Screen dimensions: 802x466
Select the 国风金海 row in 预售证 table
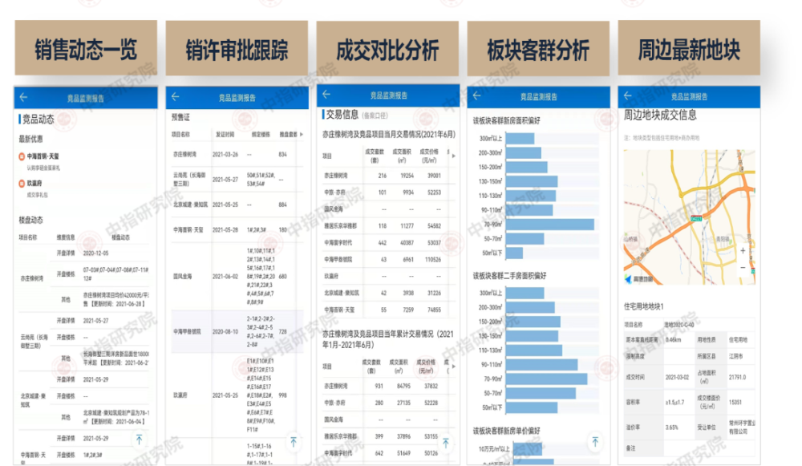click(x=237, y=276)
